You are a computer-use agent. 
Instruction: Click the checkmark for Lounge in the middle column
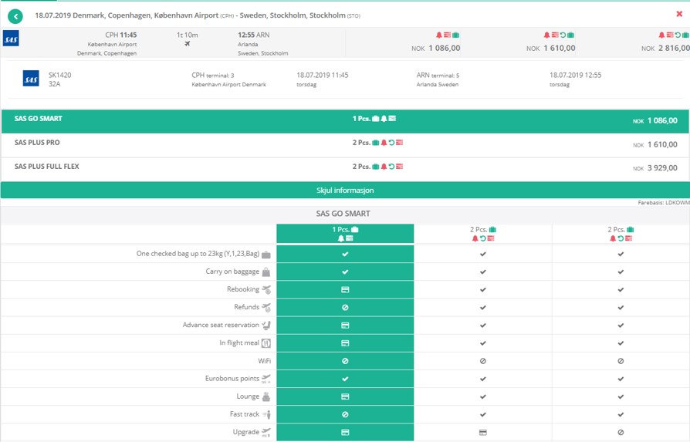click(x=482, y=396)
